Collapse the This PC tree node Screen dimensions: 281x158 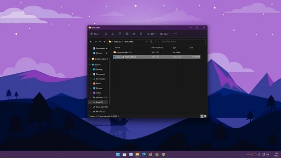[x=90, y=65]
